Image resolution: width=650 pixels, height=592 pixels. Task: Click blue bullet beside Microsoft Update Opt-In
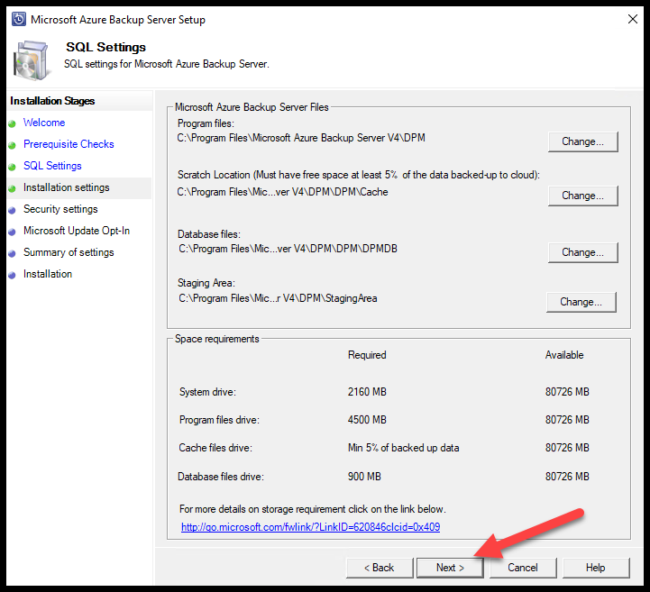pos(12,232)
